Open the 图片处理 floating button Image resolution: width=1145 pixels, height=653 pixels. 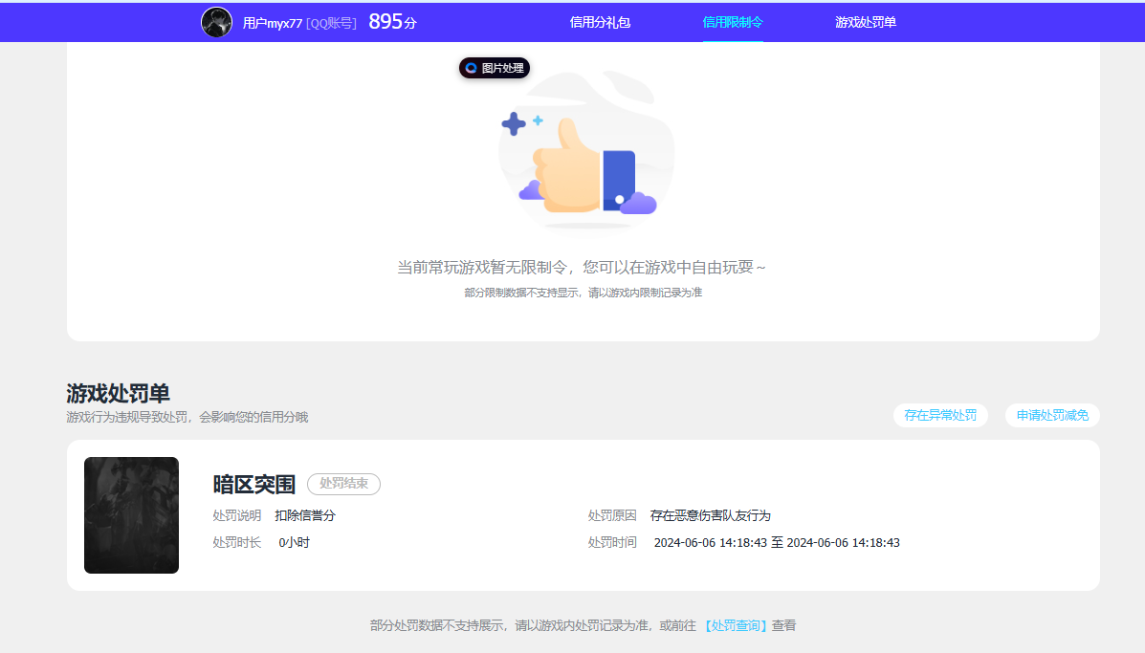495,68
